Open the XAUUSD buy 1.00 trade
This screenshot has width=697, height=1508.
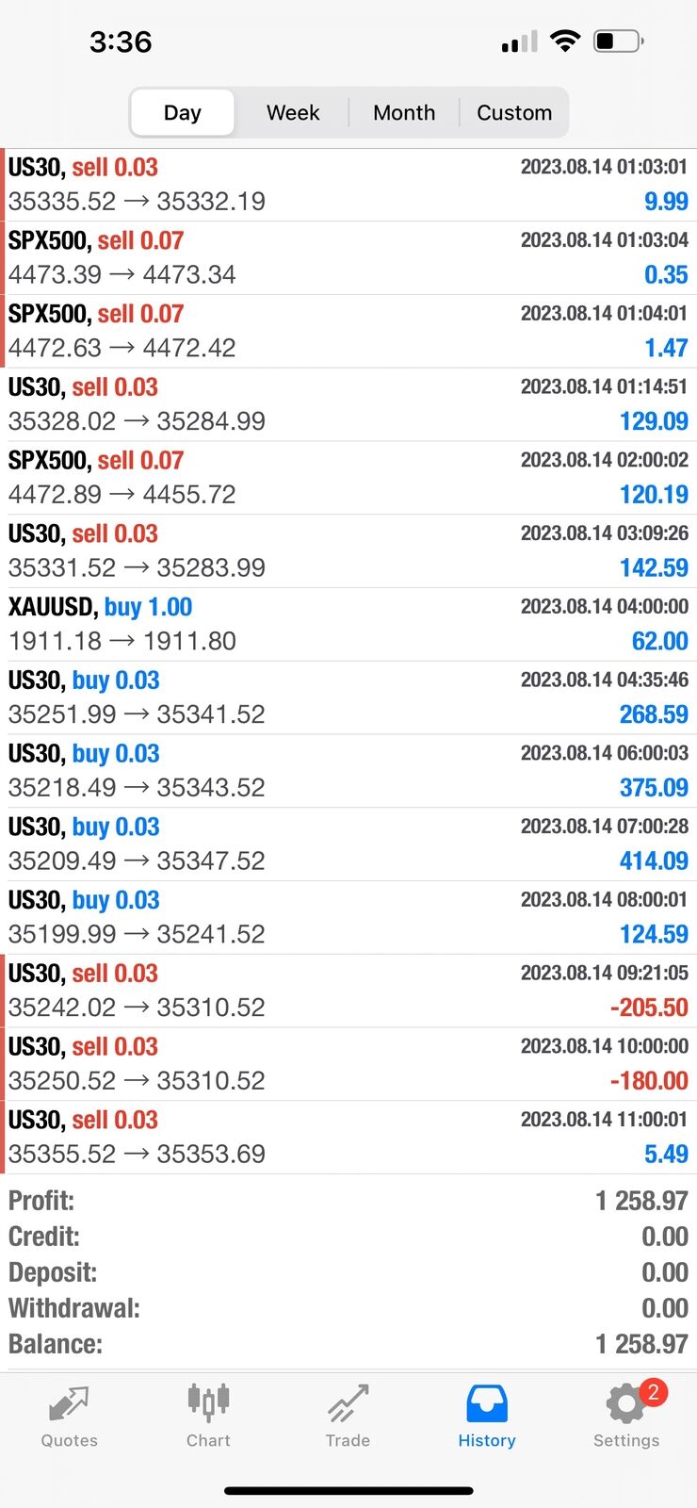click(348, 624)
